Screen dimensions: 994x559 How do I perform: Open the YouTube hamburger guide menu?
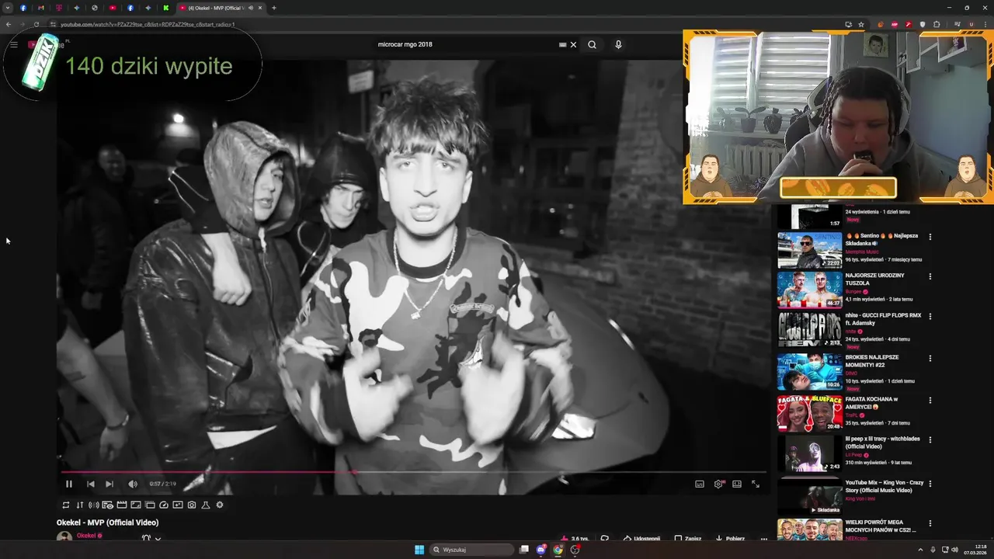click(14, 44)
